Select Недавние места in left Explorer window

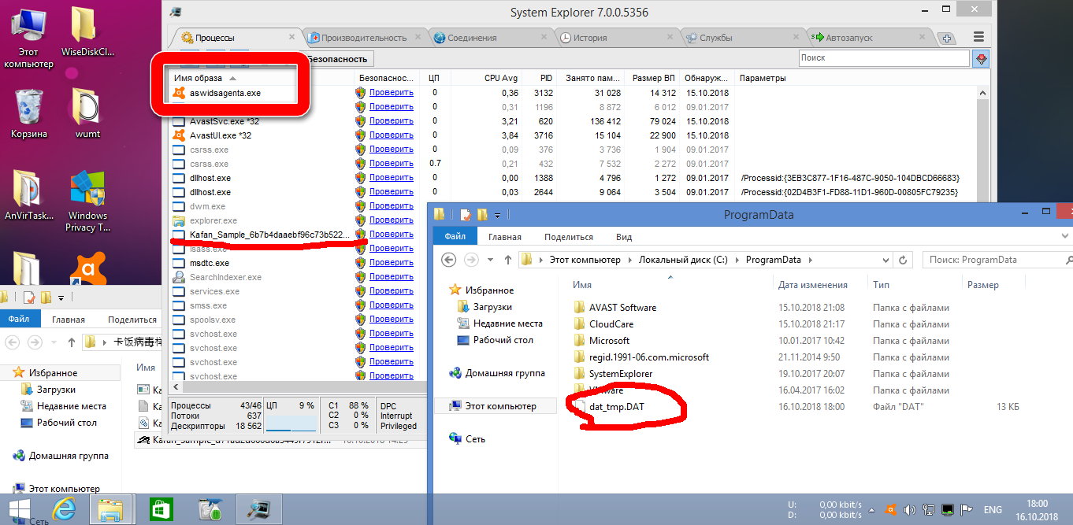click(71, 406)
